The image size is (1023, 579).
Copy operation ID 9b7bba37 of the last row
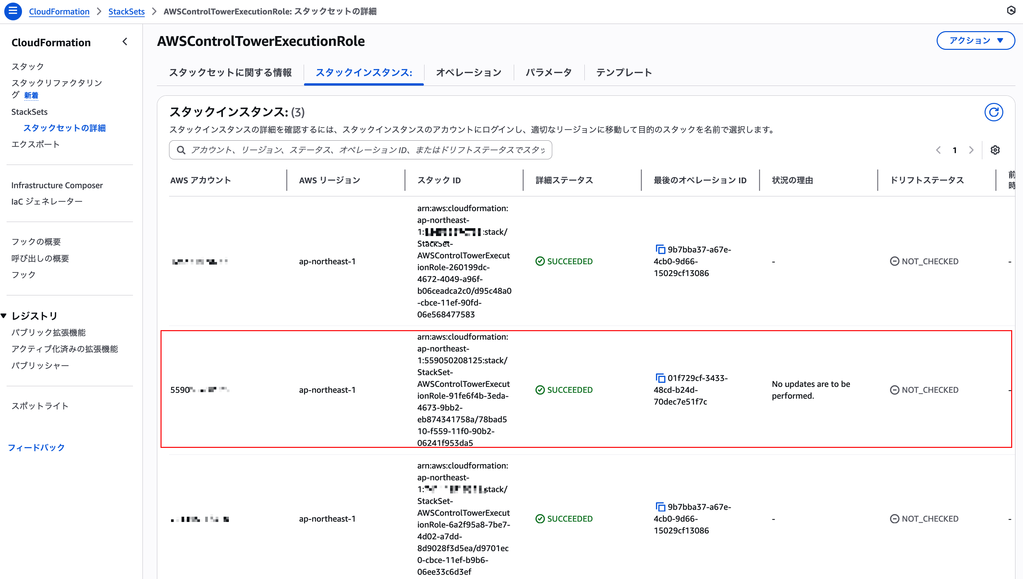[x=661, y=507]
